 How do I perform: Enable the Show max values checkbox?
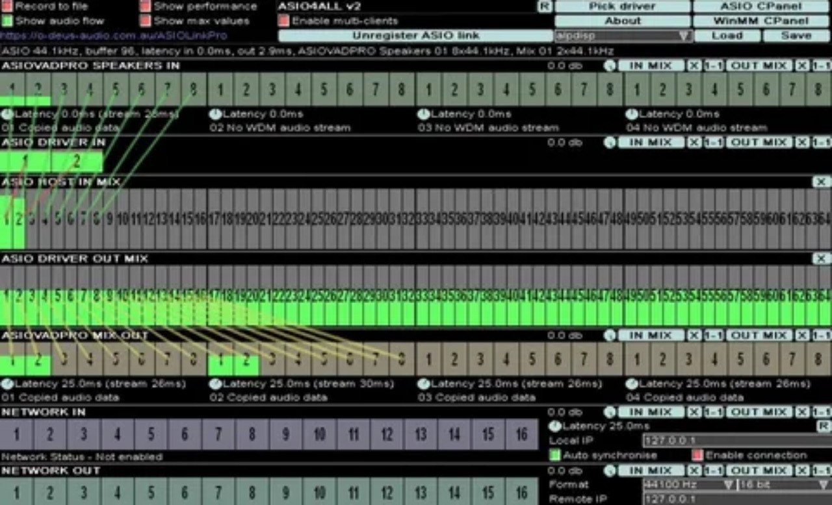click(146, 21)
